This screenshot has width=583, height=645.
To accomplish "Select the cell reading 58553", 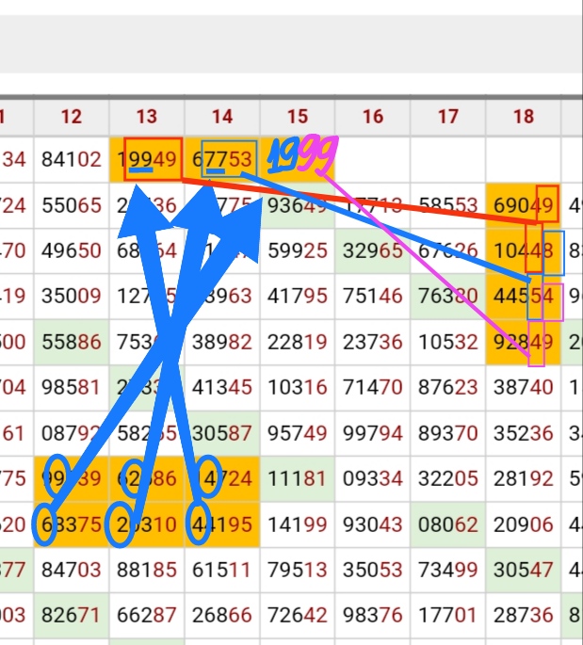I will (448, 205).
